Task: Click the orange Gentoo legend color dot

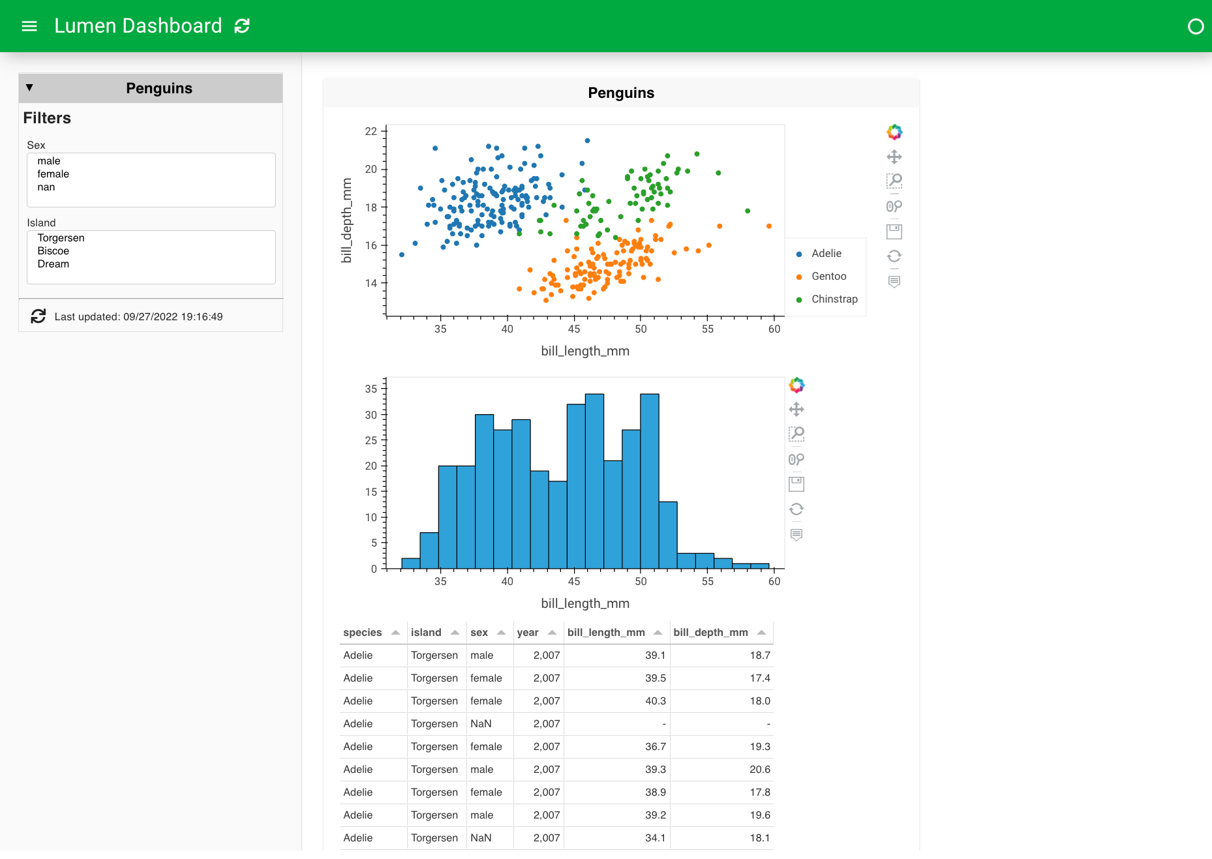Action: 799,277
